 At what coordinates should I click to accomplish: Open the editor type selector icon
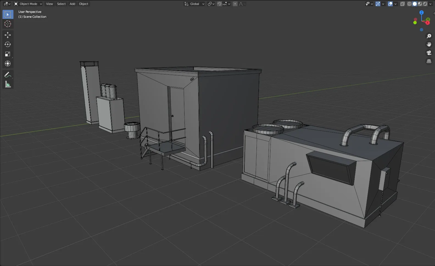pos(7,4)
